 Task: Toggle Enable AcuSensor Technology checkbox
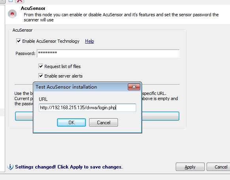click(19, 41)
